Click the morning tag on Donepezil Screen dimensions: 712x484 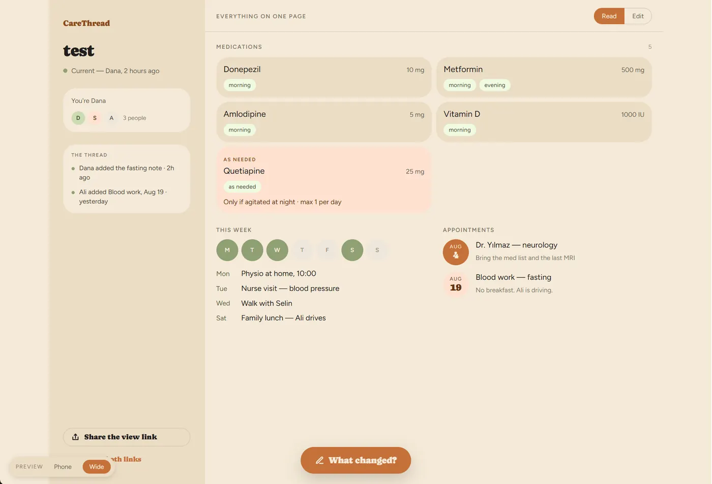[x=240, y=85]
